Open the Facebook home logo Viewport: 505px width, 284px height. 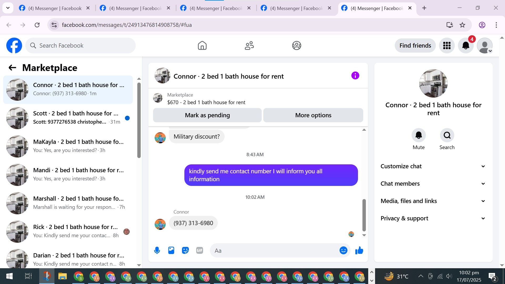(x=14, y=45)
